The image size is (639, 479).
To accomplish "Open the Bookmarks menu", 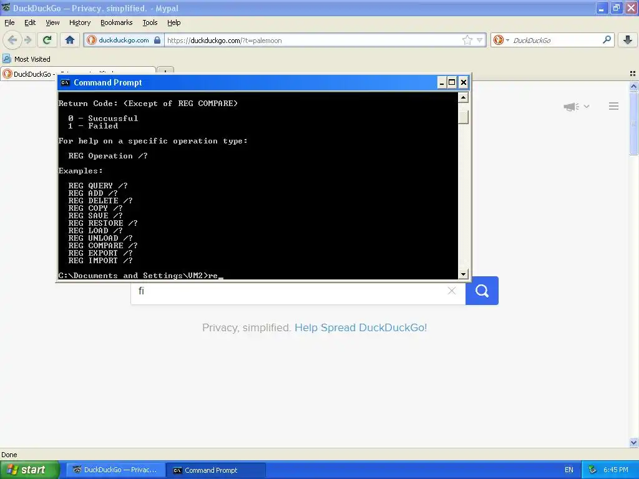I will [x=117, y=22].
